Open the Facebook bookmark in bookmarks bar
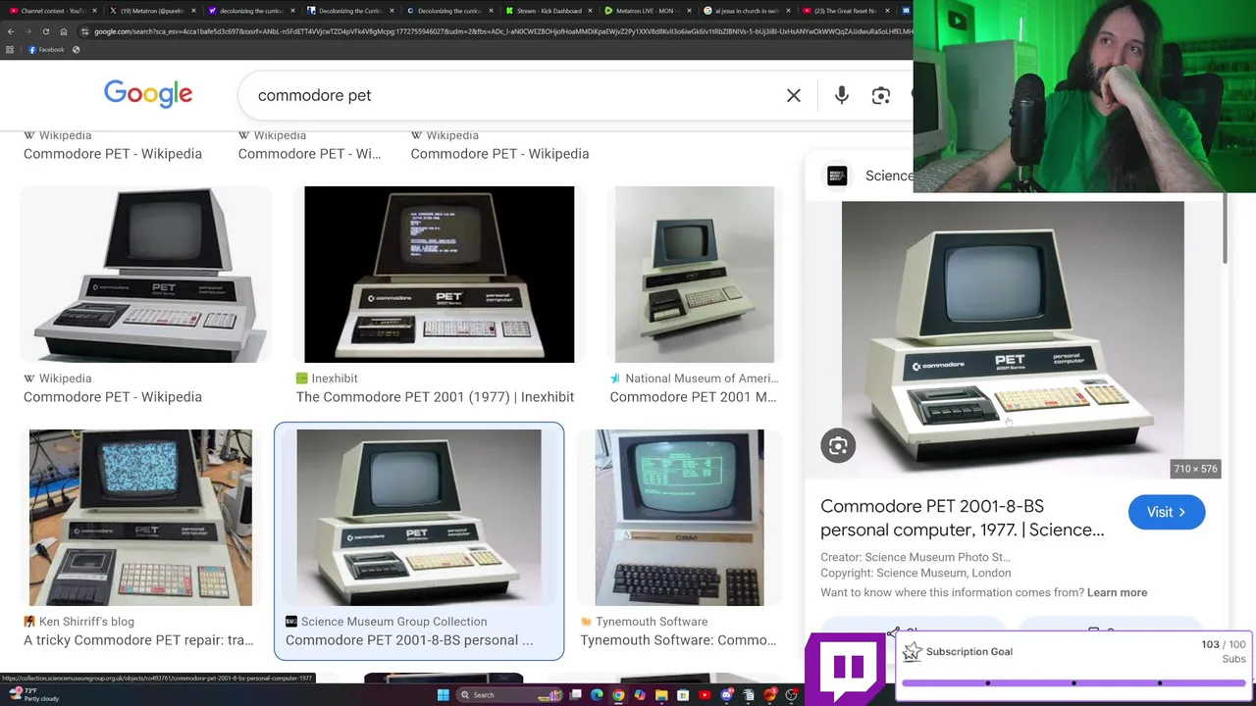 46,49
